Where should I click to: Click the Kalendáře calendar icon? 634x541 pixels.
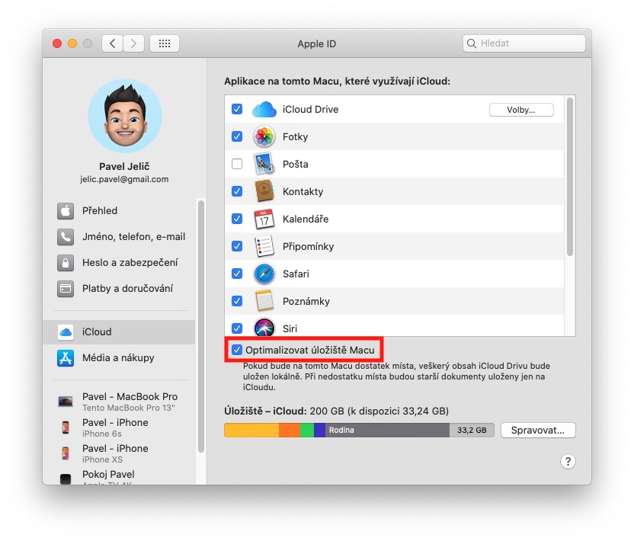point(264,219)
